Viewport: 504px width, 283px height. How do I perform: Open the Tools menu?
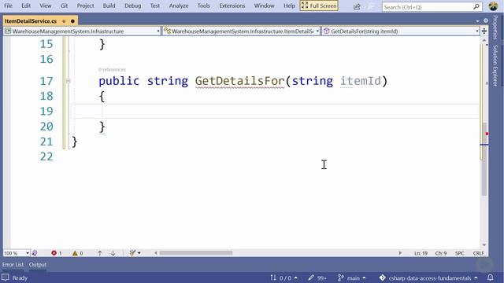pyautogui.click(x=203, y=6)
